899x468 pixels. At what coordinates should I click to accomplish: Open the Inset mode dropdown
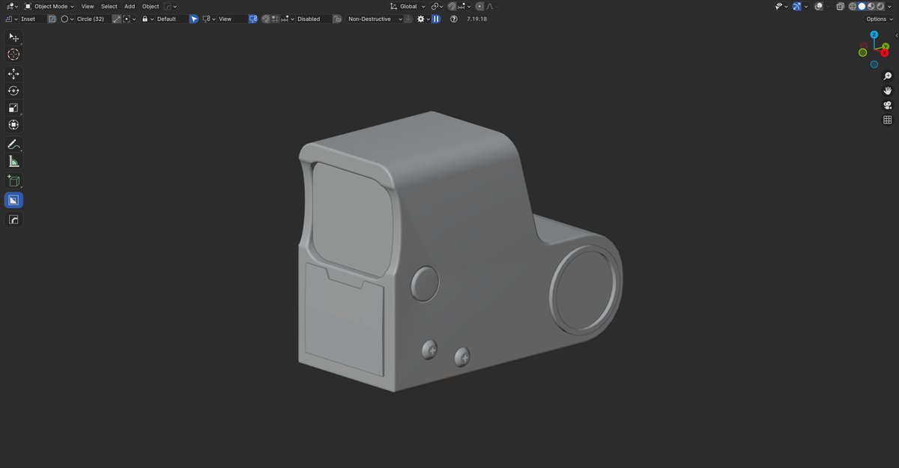pyautogui.click(x=22, y=19)
